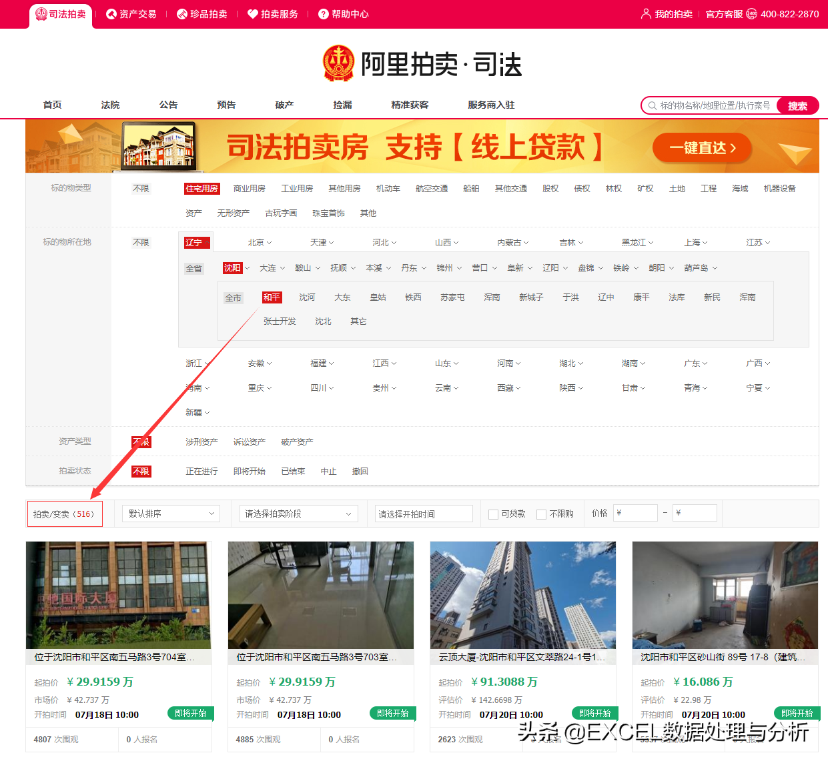The image size is (828, 761).
Task: Select 全省 option under 辽宁
Action: [193, 269]
